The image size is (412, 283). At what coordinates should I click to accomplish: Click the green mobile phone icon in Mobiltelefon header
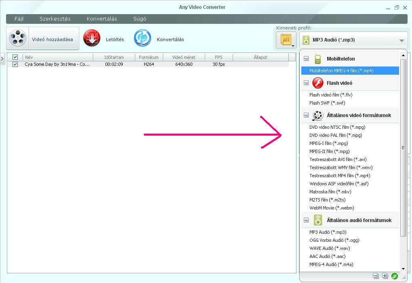(x=317, y=59)
